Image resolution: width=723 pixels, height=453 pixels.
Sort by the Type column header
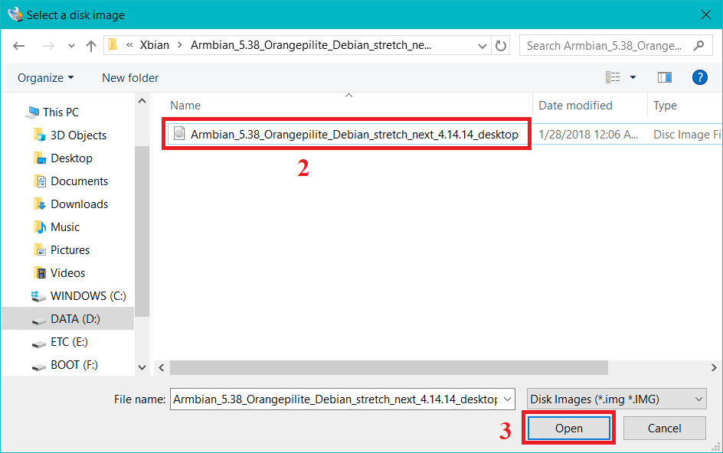[665, 106]
